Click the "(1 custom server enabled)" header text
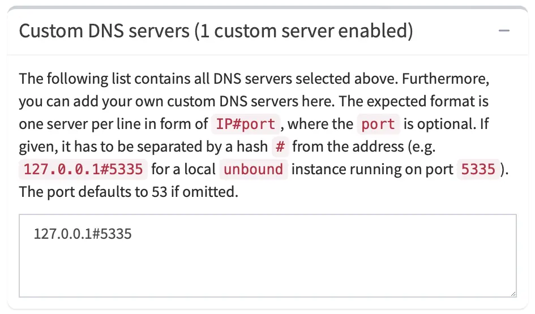Screen dimensions: 535x314 tap(303, 31)
